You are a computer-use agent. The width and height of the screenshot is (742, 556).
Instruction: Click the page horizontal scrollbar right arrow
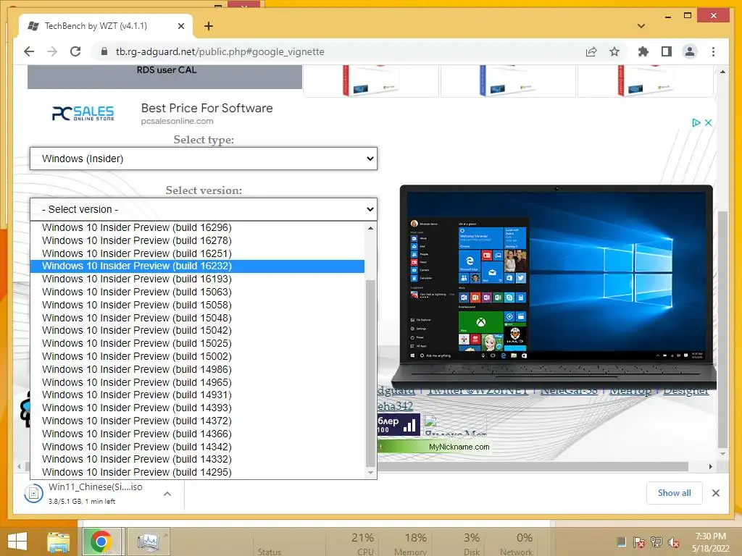(x=710, y=467)
